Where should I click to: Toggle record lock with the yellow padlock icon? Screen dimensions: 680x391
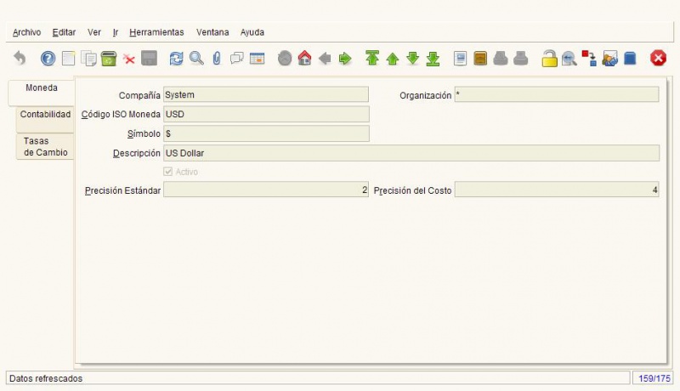coord(549,59)
